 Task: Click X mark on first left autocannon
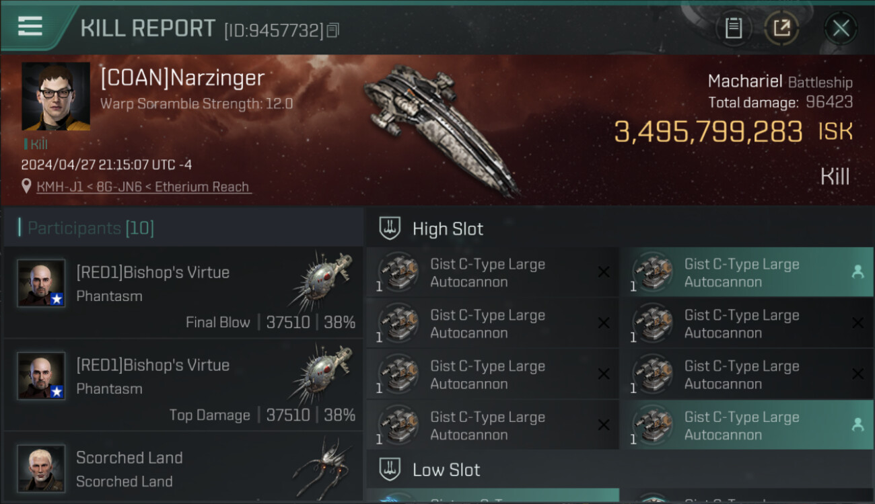tap(604, 272)
